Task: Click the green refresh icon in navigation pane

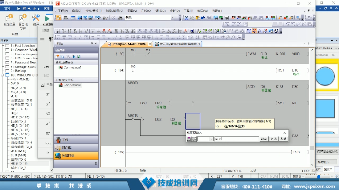Action: click(x=79, y=57)
